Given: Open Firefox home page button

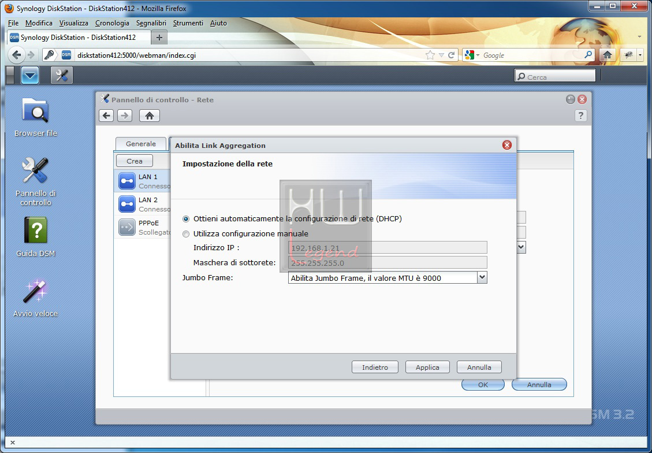Looking at the screenshot, I should (607, 54).
